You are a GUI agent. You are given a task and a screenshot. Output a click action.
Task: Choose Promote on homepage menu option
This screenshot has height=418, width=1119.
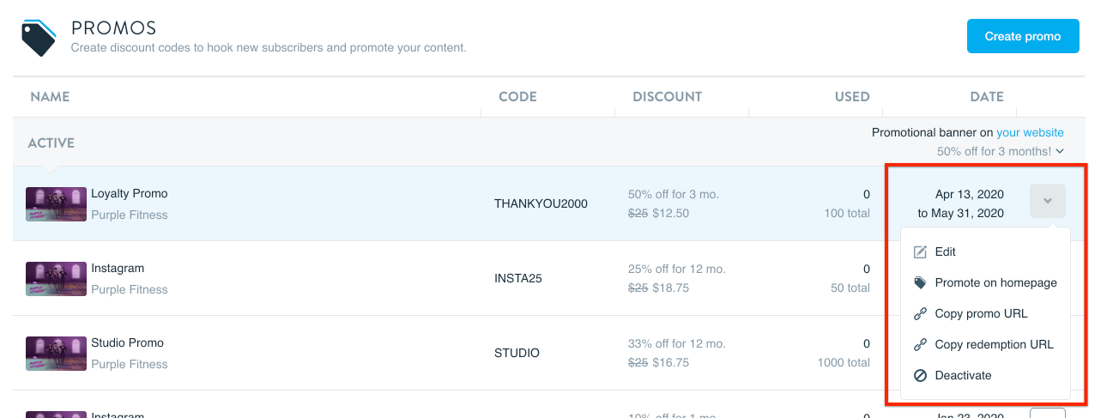pyautogui.click(x=995, y=283)
